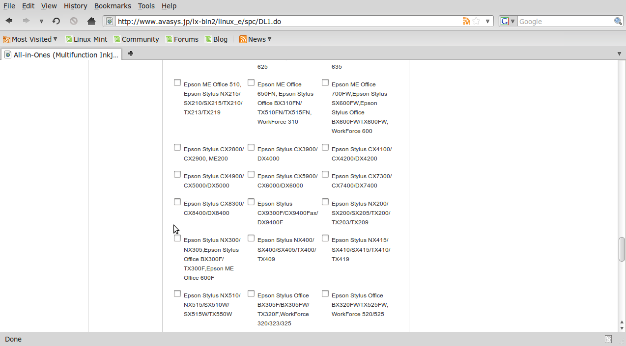Open the search engine selection dropdown
The width and height of the screenshot is (626, 346).
tap(513, 21)
